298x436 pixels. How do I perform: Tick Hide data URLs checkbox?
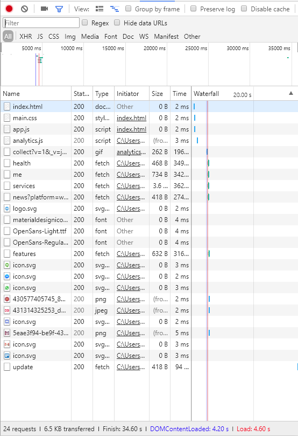tap(117, 23)
